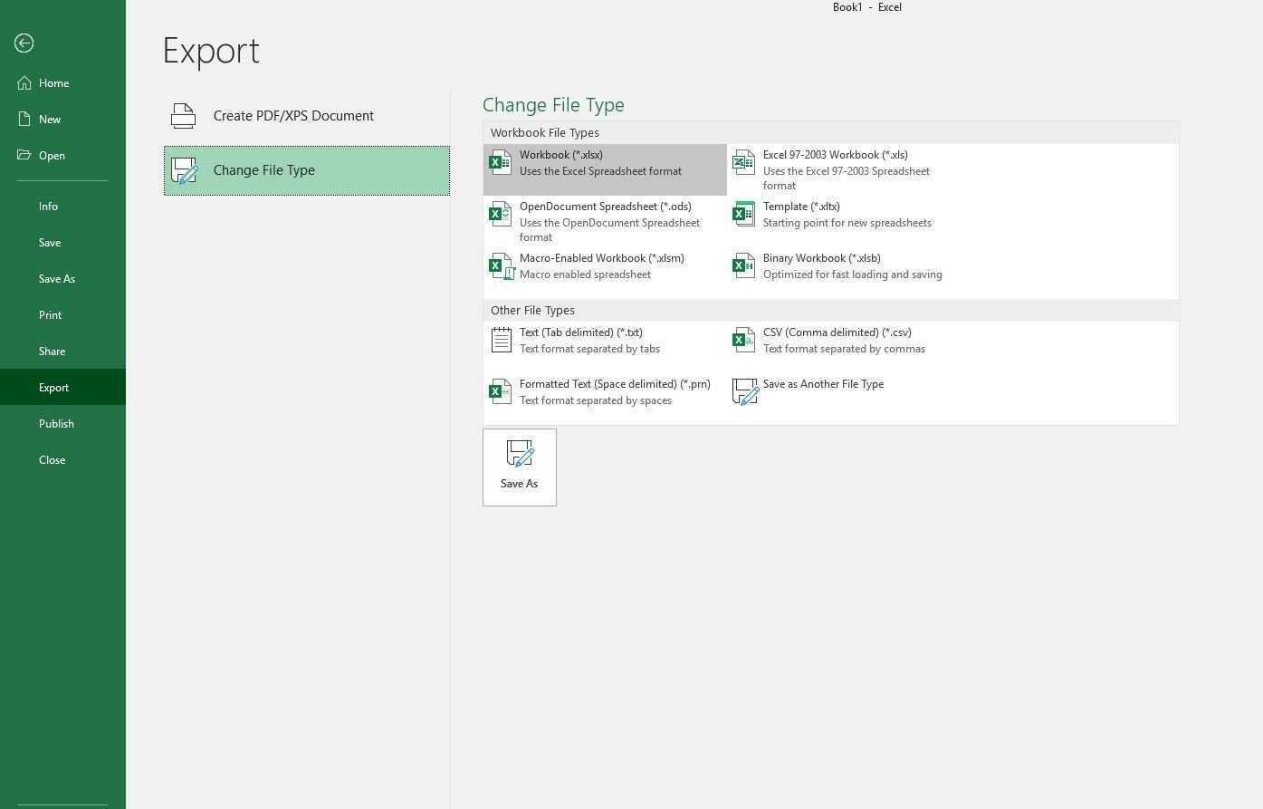Click 'Uses the Excel Spreadsheet format' description
Image resolution: width=1263 pixels, height=809 pixels.
click(x=601, y=171)
